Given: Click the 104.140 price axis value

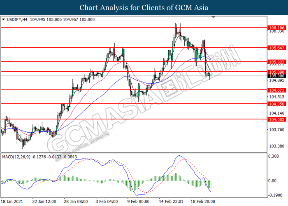Looking at the screenshot, I should (276, 113).
